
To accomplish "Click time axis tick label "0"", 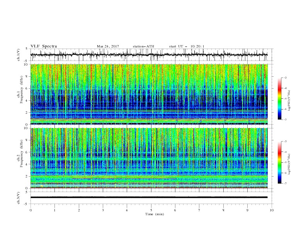I will 31,210.
